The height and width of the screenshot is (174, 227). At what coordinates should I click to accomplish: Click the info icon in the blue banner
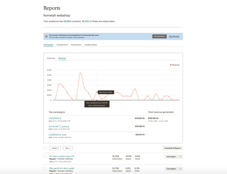(46, 36)
